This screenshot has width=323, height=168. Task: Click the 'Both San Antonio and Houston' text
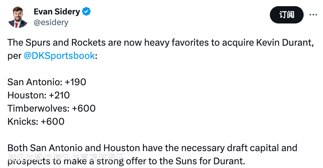pyautogui.click(x=74, y=148)
